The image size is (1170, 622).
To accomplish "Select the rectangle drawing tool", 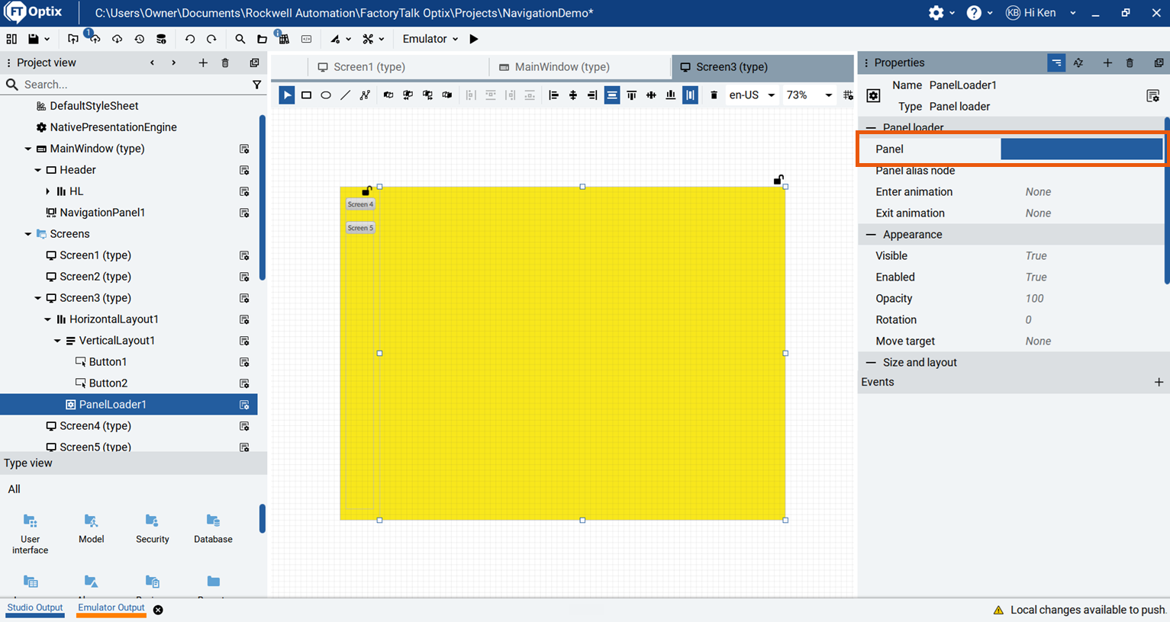I will (x=306, y=95).
